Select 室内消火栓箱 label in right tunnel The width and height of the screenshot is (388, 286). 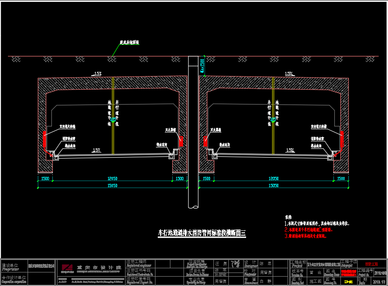[319, 126]
